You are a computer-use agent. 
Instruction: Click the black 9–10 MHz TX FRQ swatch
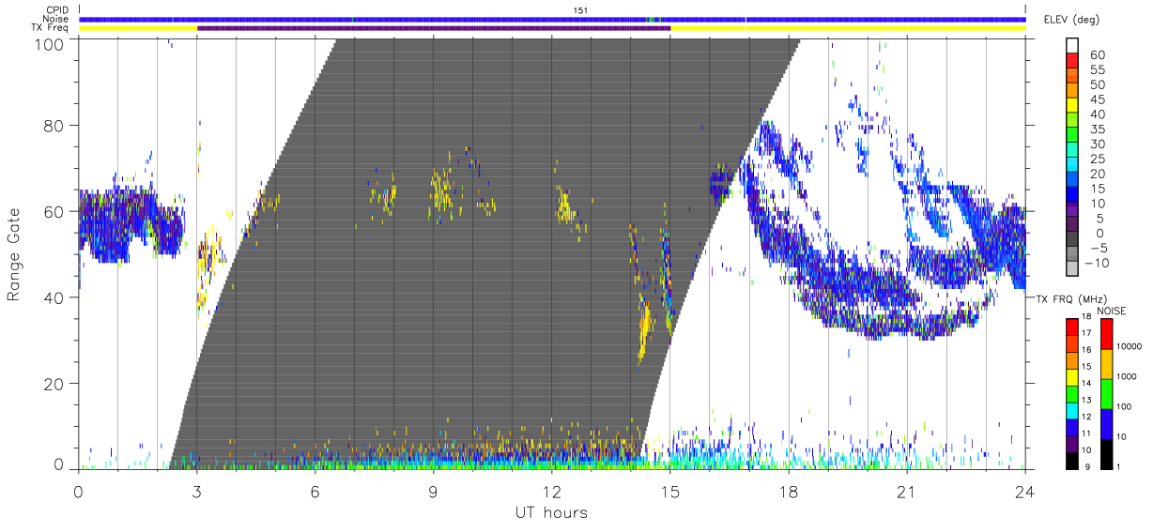(x=1071, y=459)
